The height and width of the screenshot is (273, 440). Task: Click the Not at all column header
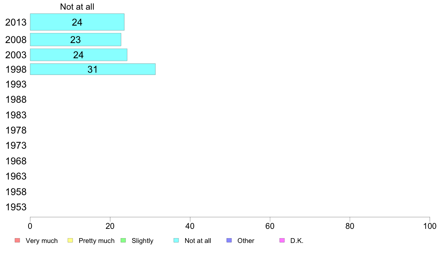coord(77,7)
